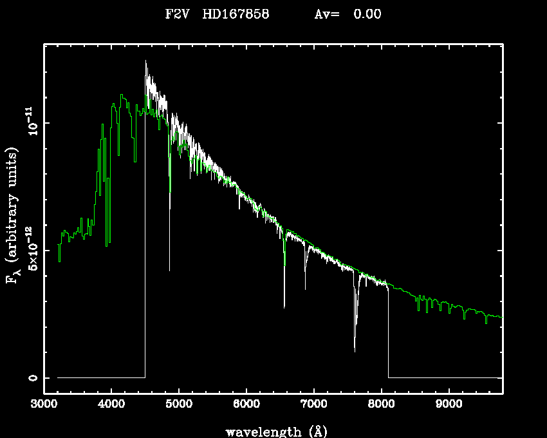Click the 5000 wavelength tick label
547x438 pixels.
178,405
